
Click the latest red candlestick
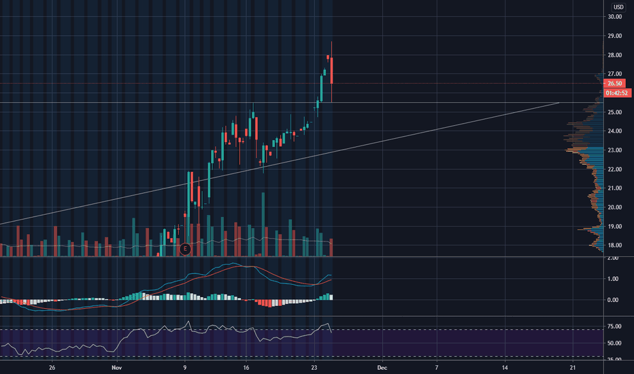331,71
